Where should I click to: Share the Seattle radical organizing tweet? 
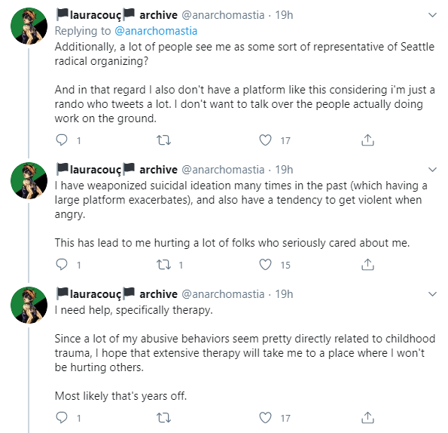pos(367,140)
